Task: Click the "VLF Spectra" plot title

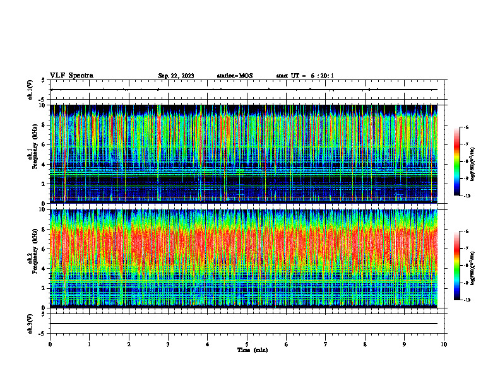Action: 71,76
